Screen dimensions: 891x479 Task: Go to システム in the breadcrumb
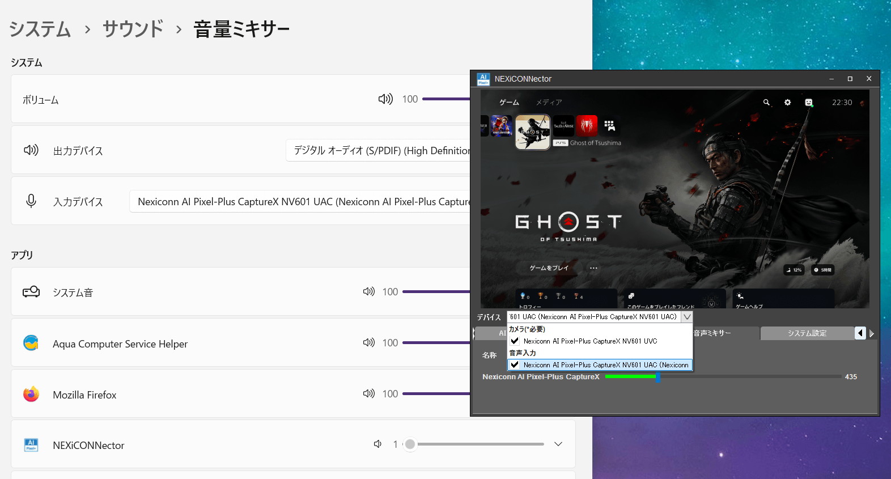pos(40,29)
